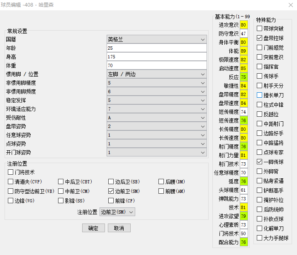
Task: Enable the 带球突破 special ability
Action: tap(260, 29)
